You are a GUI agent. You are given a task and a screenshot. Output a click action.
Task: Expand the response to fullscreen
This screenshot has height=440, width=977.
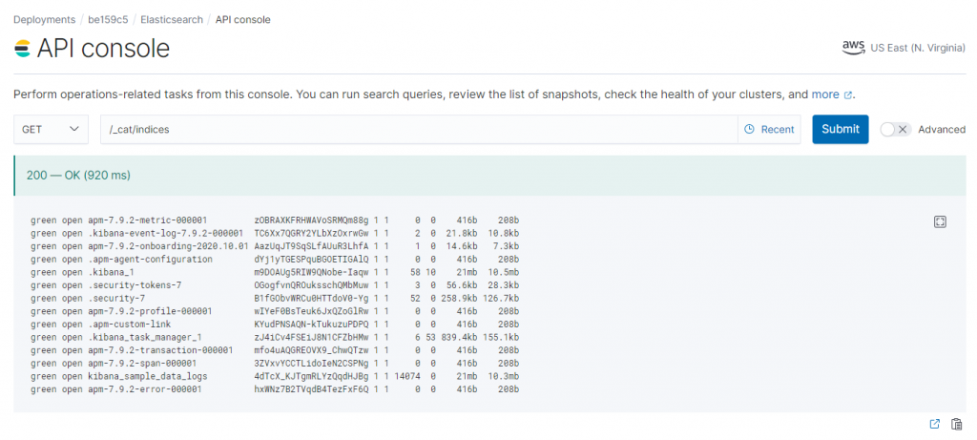(940, 221)
